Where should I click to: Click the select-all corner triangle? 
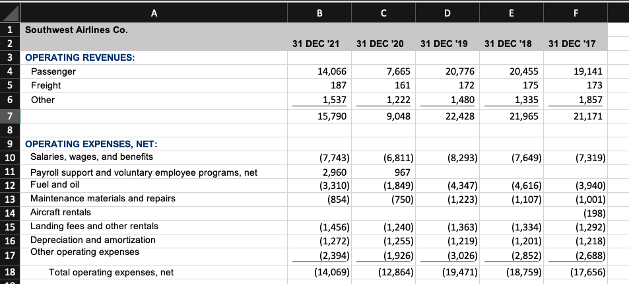(10, 13)
